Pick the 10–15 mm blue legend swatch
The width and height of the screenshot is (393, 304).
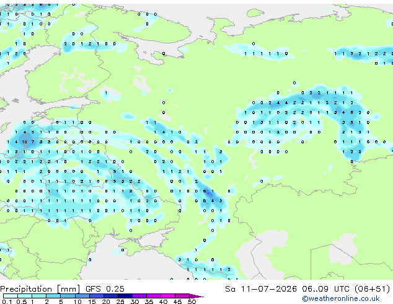[x=82, y=296]
